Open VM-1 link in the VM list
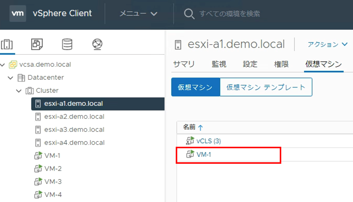353x202 pixels. coord(204,155)
